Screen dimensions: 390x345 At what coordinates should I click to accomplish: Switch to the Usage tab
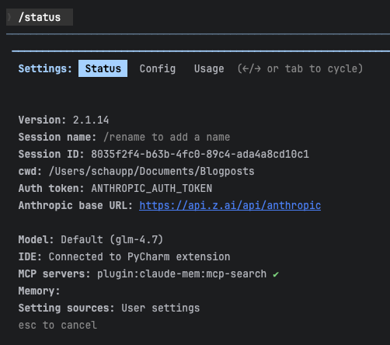pos(209,68)
